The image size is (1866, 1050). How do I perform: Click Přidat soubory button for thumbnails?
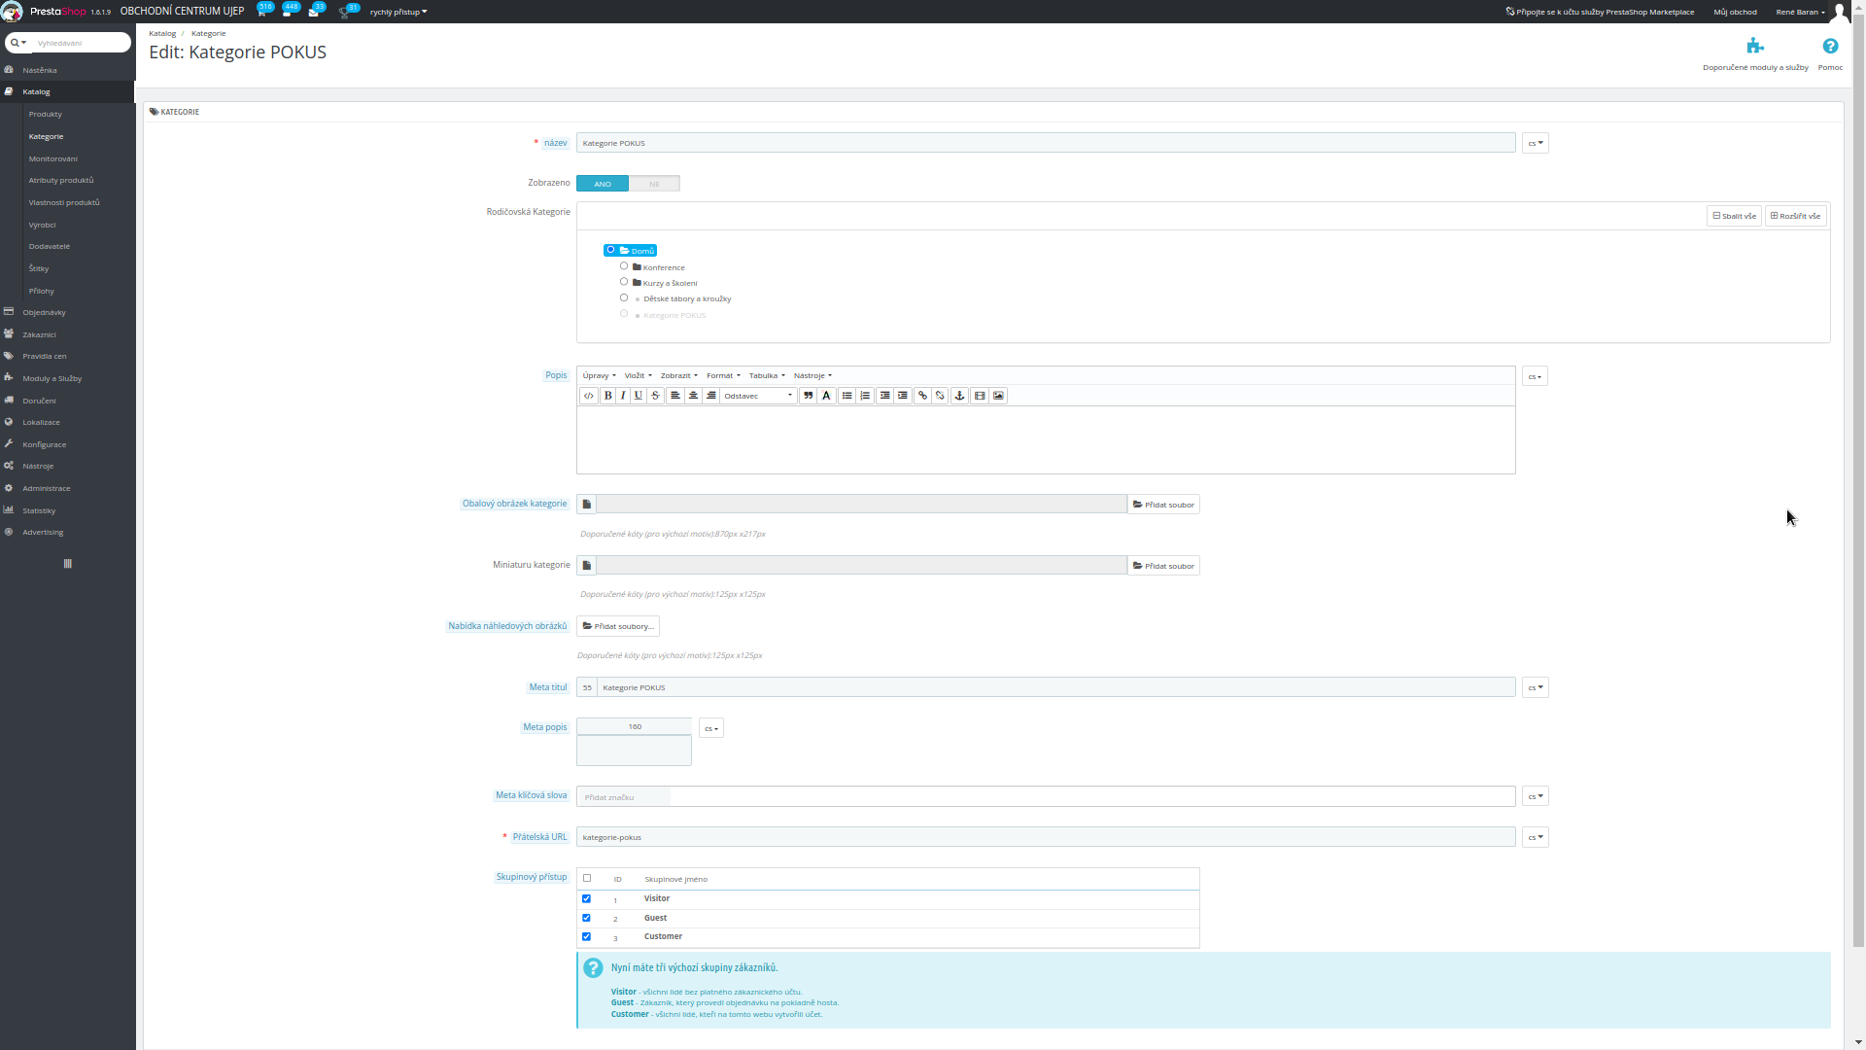pos(618,626)
